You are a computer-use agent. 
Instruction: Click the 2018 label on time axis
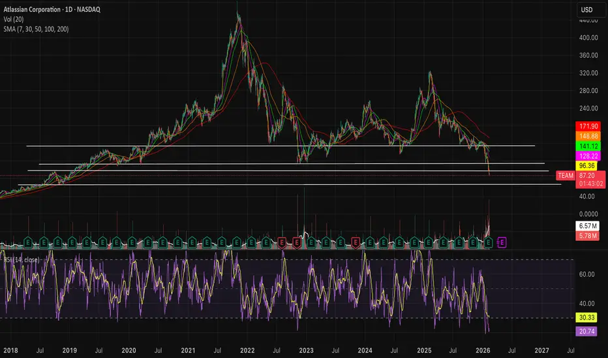pos(10,350)
